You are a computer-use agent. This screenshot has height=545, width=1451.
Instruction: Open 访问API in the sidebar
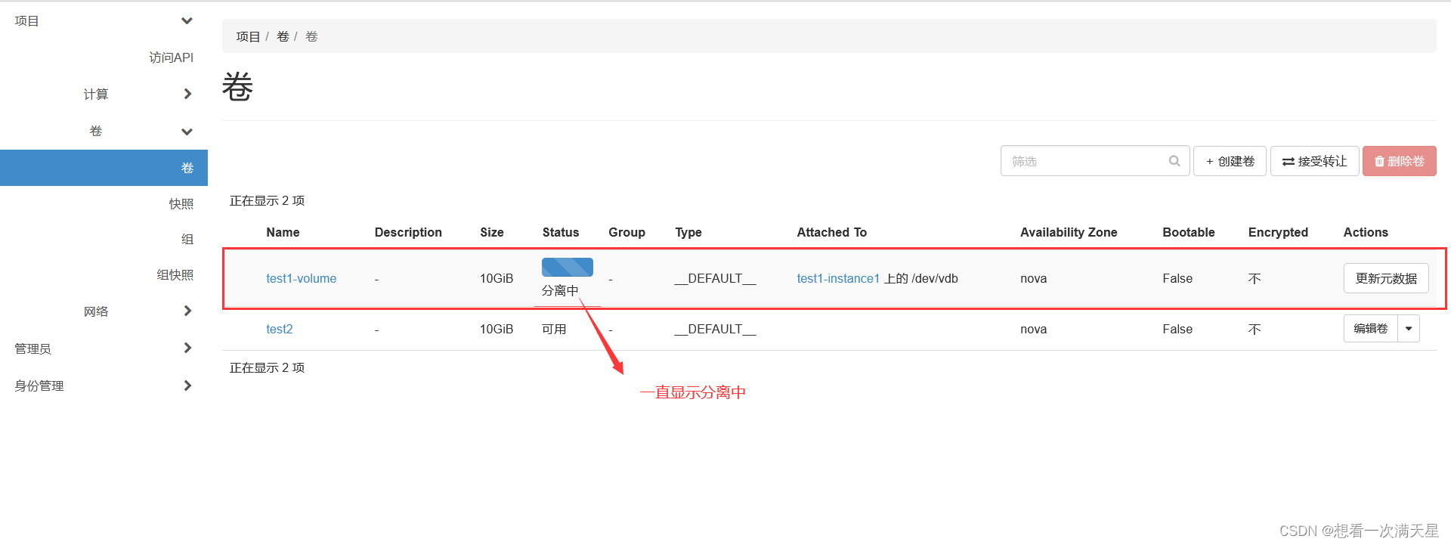point(171,57)
